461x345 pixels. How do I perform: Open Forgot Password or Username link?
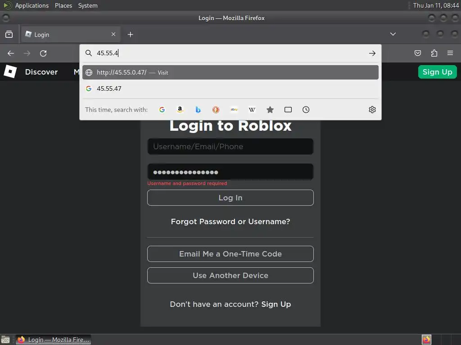(x=230, y=221)
